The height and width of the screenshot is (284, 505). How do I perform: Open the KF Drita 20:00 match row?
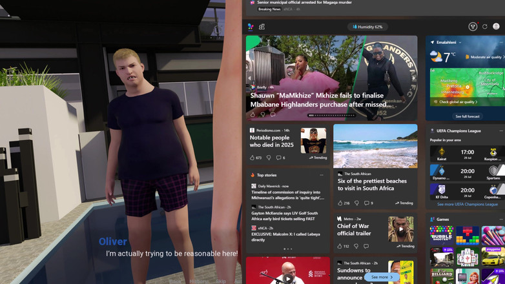pyautogui.click(x=468, y=192)
